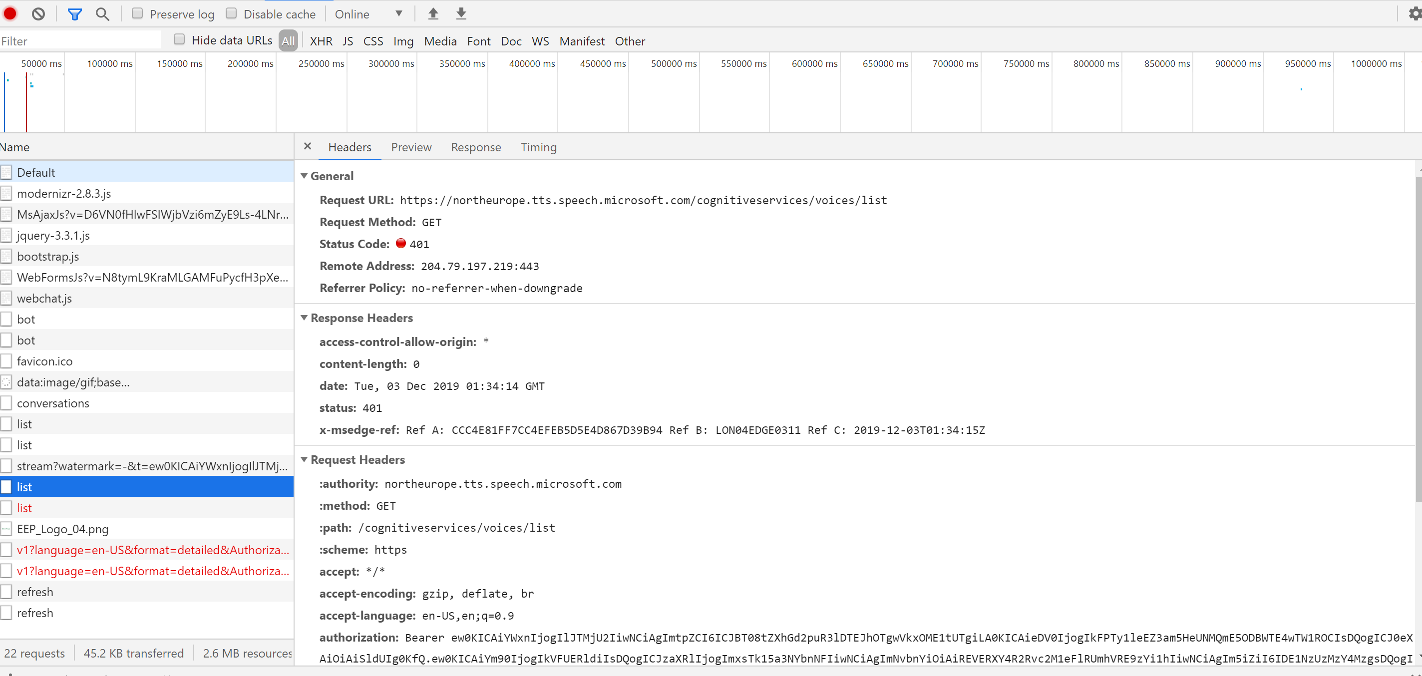This screenshot has height=676, width=1422.
Task: Collapse the Request Headers section
Action: tap(304, 459)
